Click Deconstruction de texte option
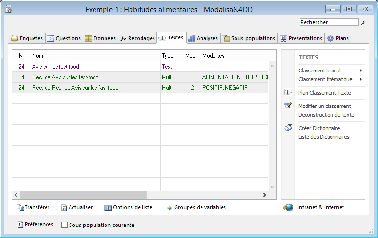Viewport: 378px width, 238px height. click(x=326, y=115)
